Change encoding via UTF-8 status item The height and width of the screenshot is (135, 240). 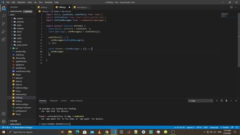(x=199, y=127)
